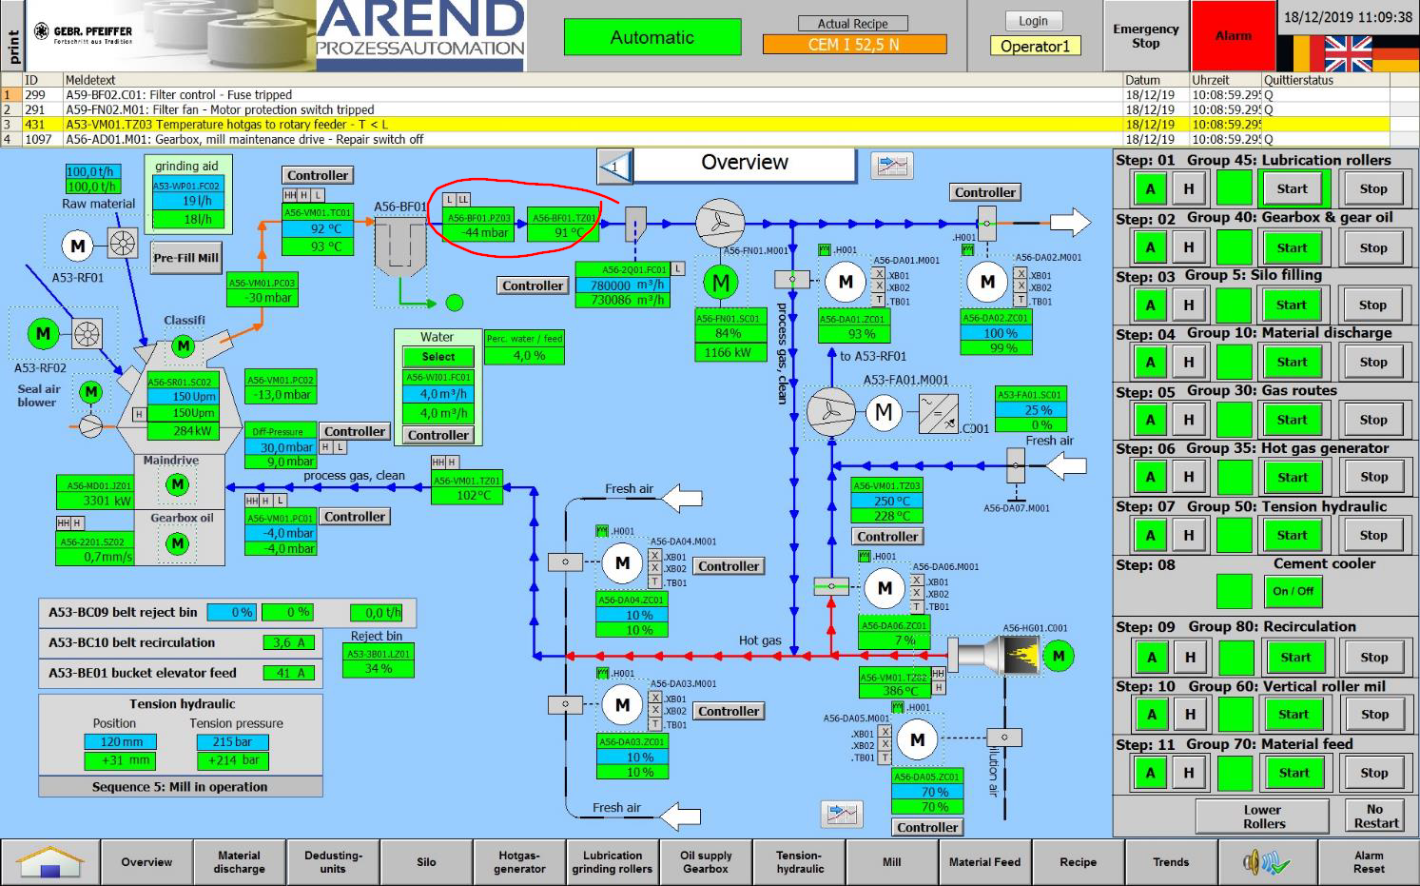The height and width of the screenshot is (886, 1420).
Task: Switch to the Trends tab
Action: (1171, 862)
